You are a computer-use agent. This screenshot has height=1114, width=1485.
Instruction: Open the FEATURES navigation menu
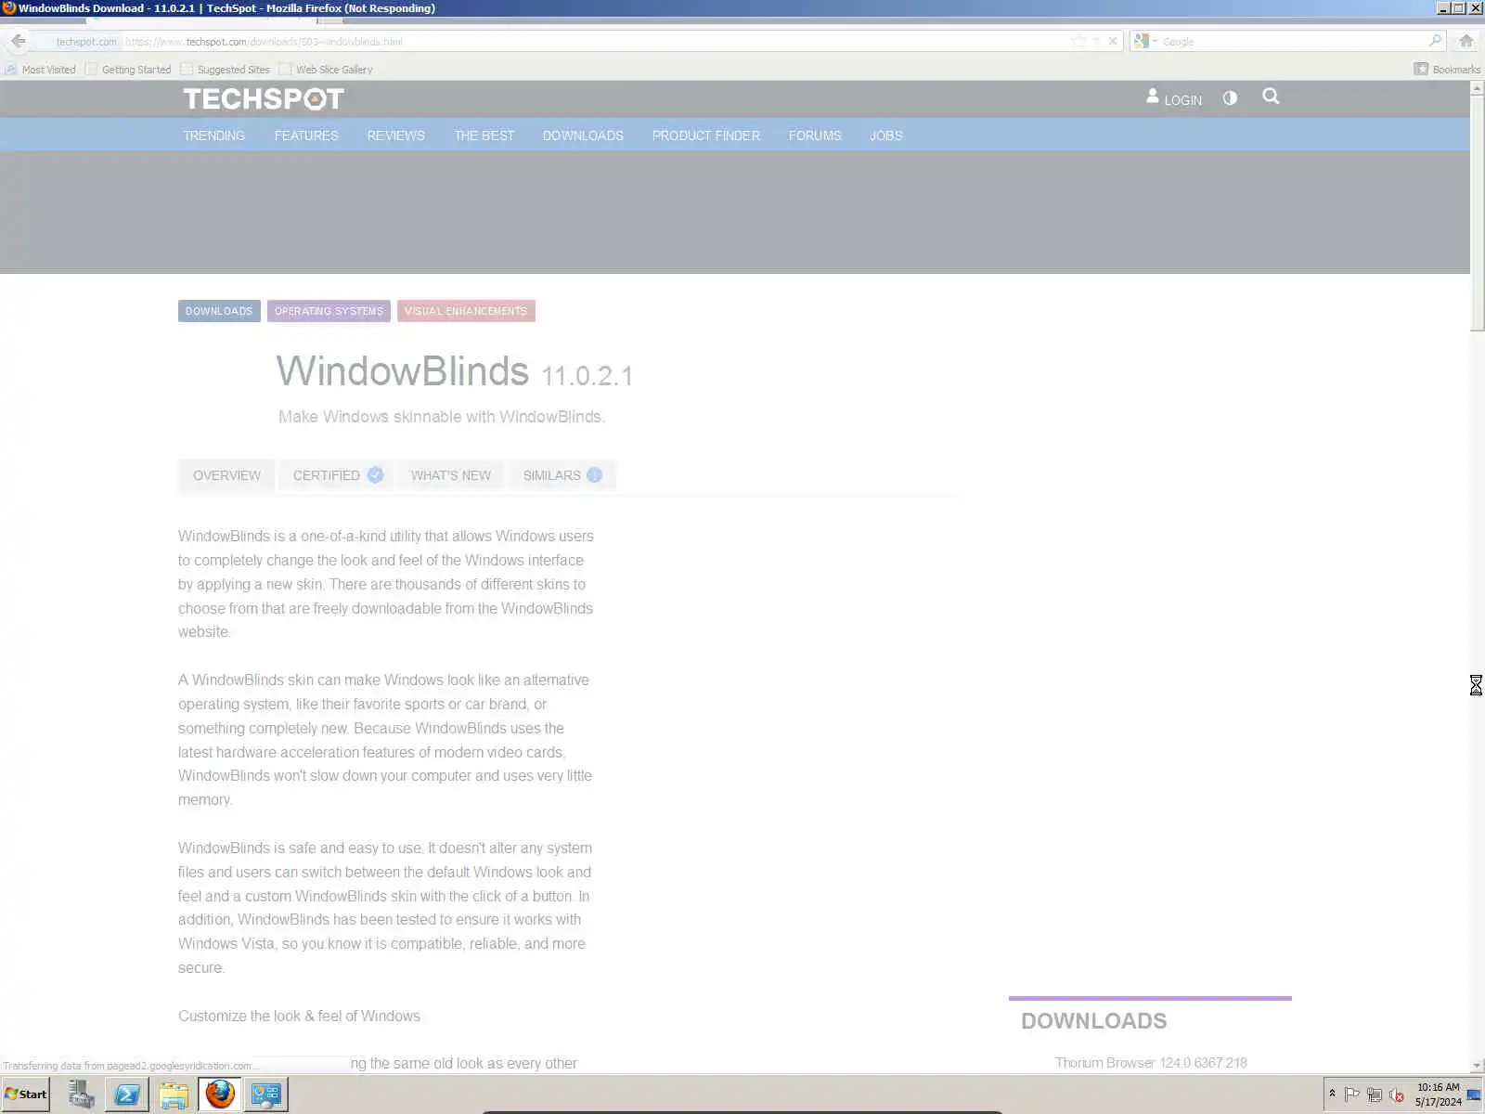(x=306, y=136)
